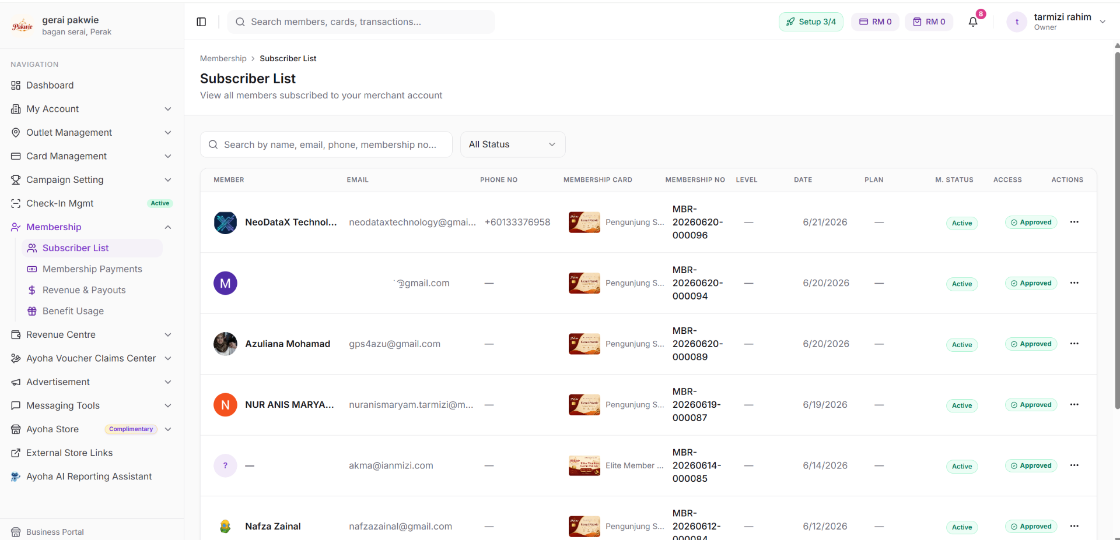Go to Dashboard
Viewport: 1120px width, 540px height.
coord(92,85)
